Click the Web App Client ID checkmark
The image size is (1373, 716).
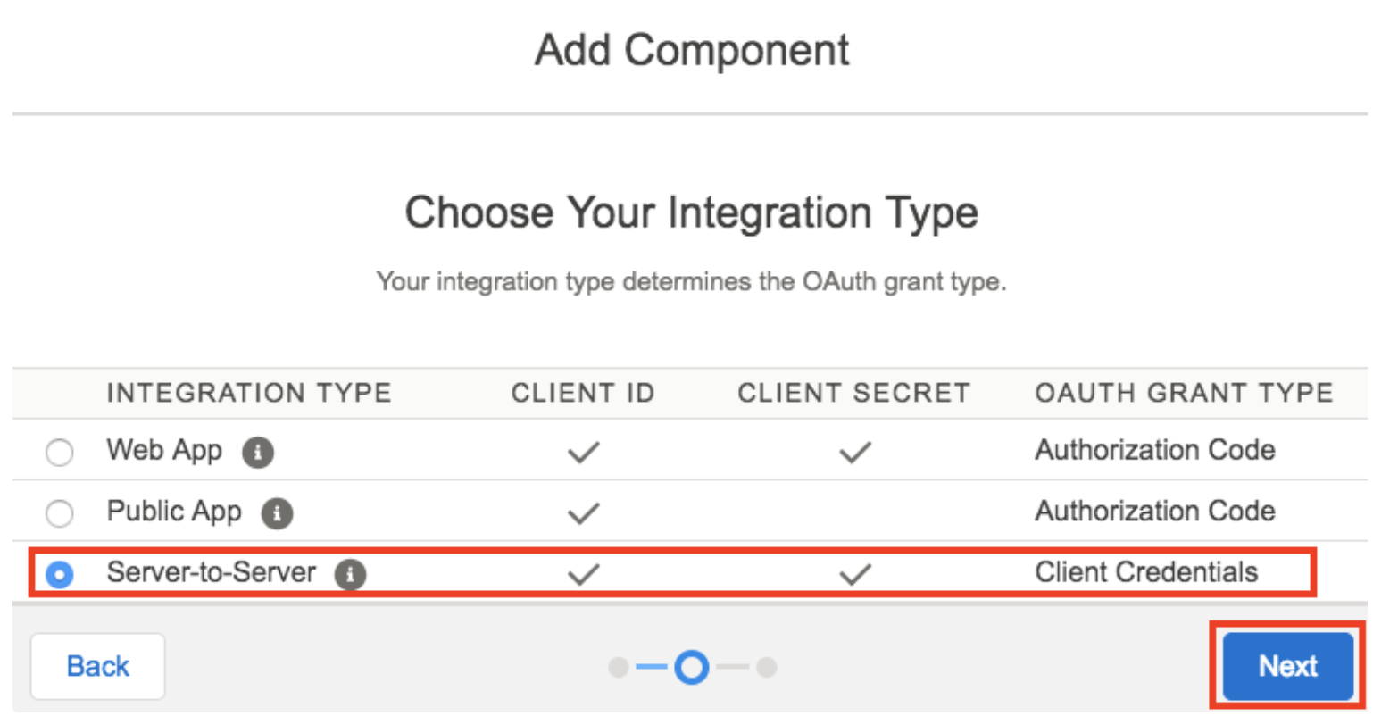(583, 453)
